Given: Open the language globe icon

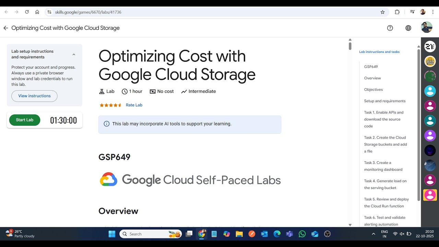Looking at the screenshot, I should (x=408, y=28).
